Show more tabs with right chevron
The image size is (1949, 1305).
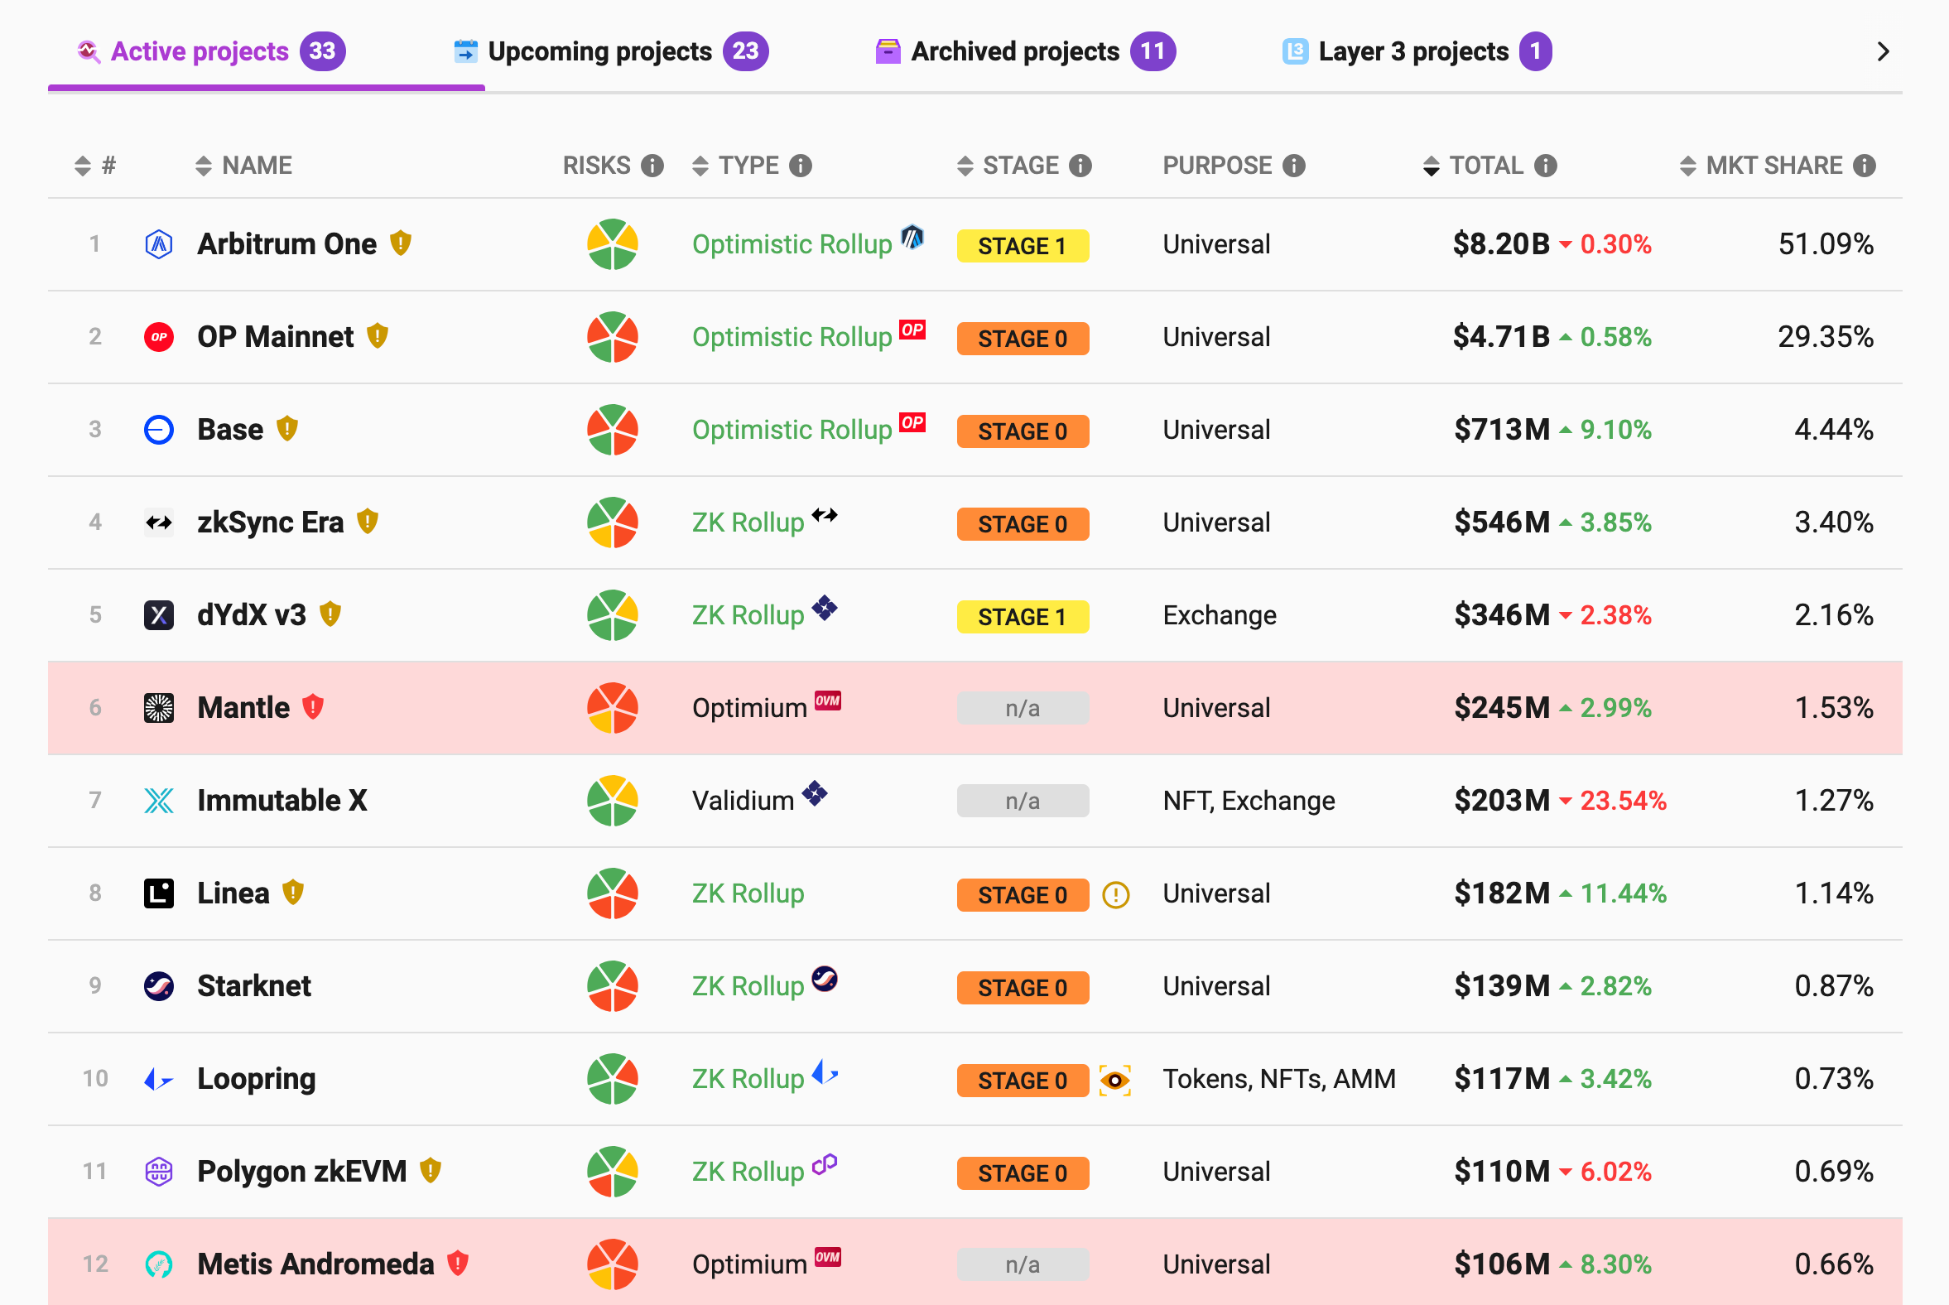[1884, 51]
